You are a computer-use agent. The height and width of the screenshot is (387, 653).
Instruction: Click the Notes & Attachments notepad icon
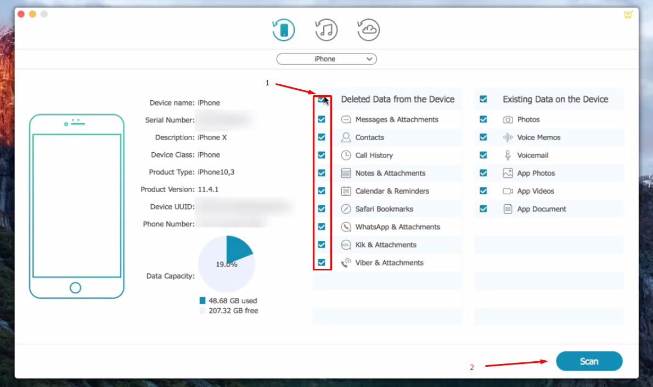[346, 173]
